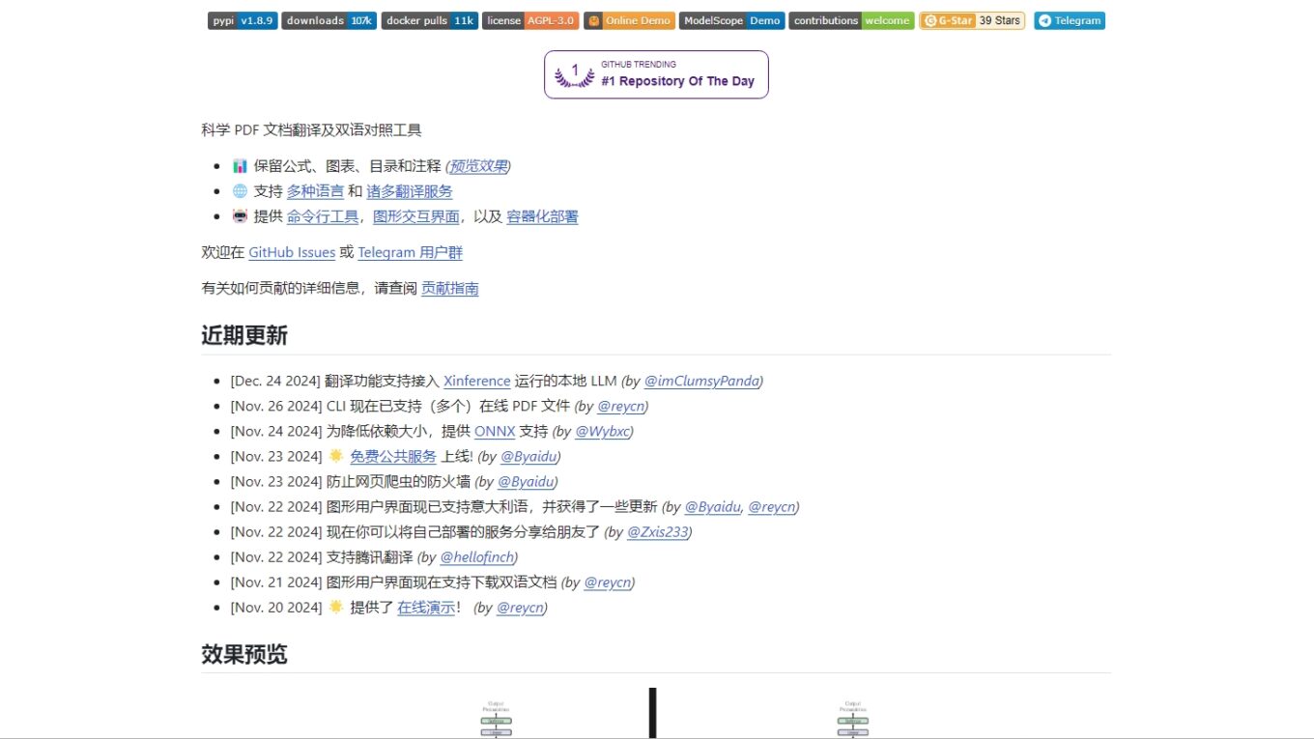The image size is (1314, 739).
Task: Open the @Zxis233 author link
Action: pyautogui.click(x=657, y=531)
